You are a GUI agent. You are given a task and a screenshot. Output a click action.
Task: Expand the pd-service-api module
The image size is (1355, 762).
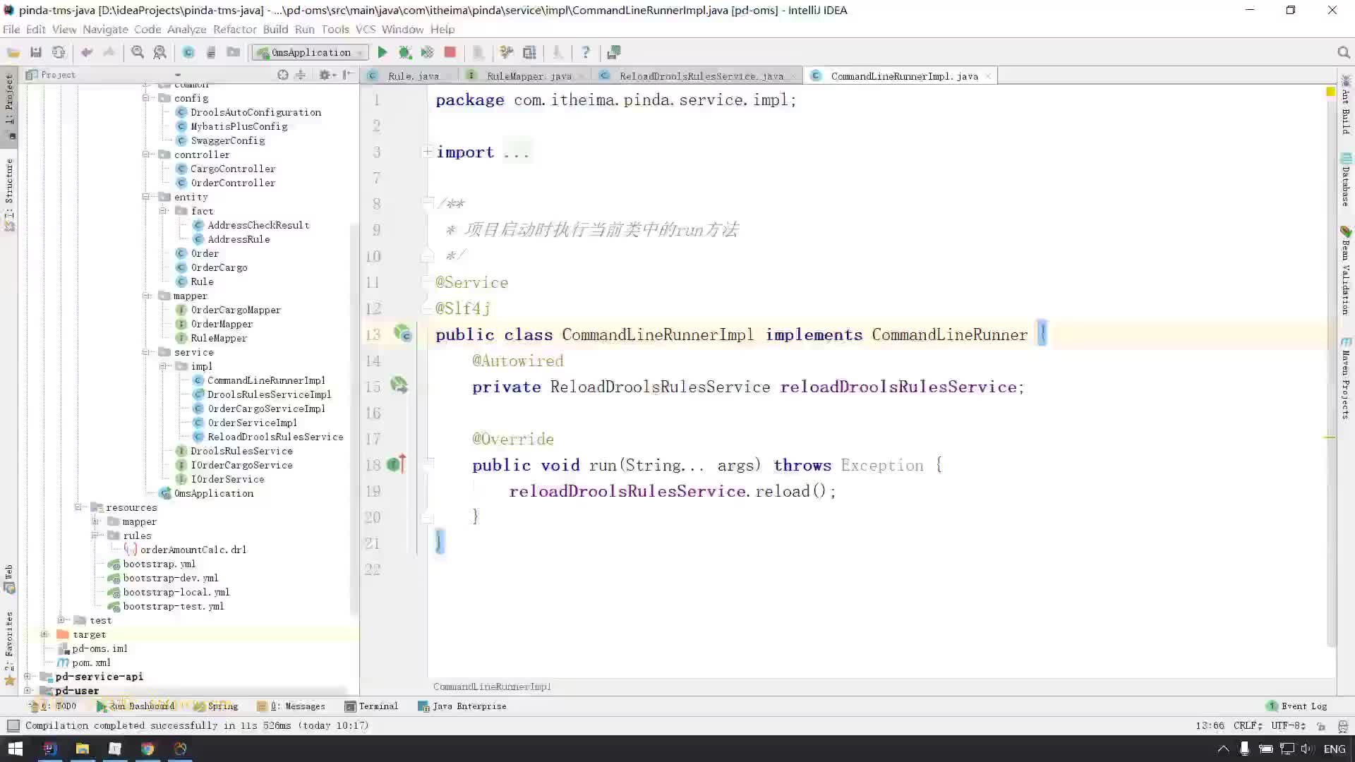click(x=28, y=677)
